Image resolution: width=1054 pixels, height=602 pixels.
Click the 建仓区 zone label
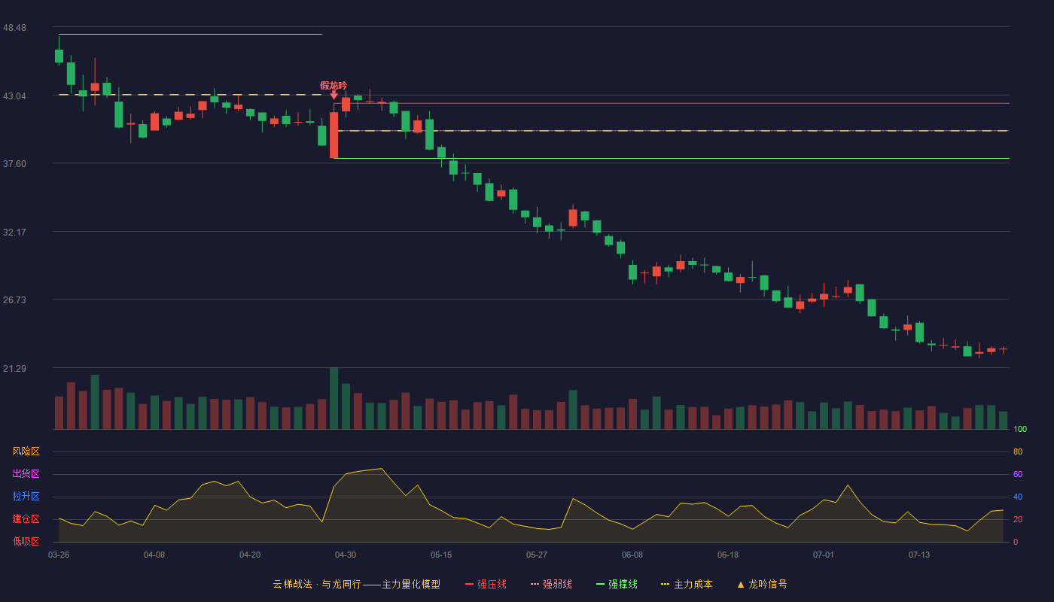[x=26, y=519]
